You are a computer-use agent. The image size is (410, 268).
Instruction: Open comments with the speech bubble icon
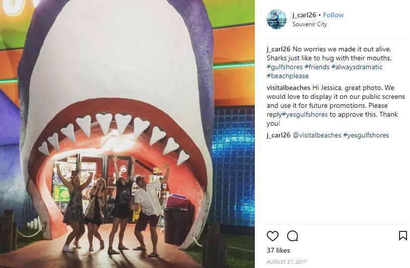coord(293,236)
